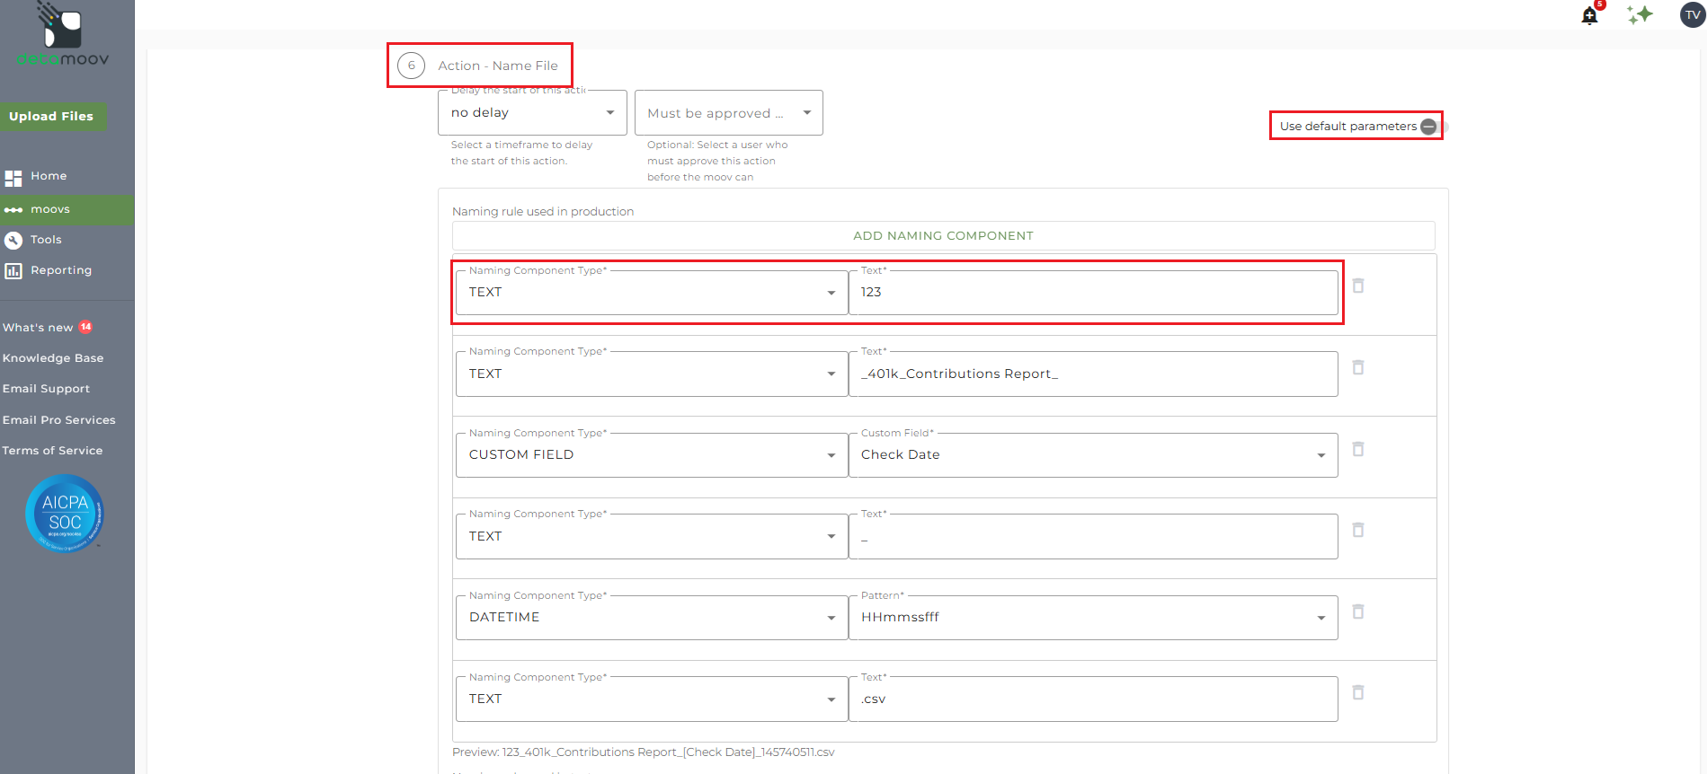This screenshot has height=774, width=1707.
Task: Click the text field containing '123'
Action: 1092,293
